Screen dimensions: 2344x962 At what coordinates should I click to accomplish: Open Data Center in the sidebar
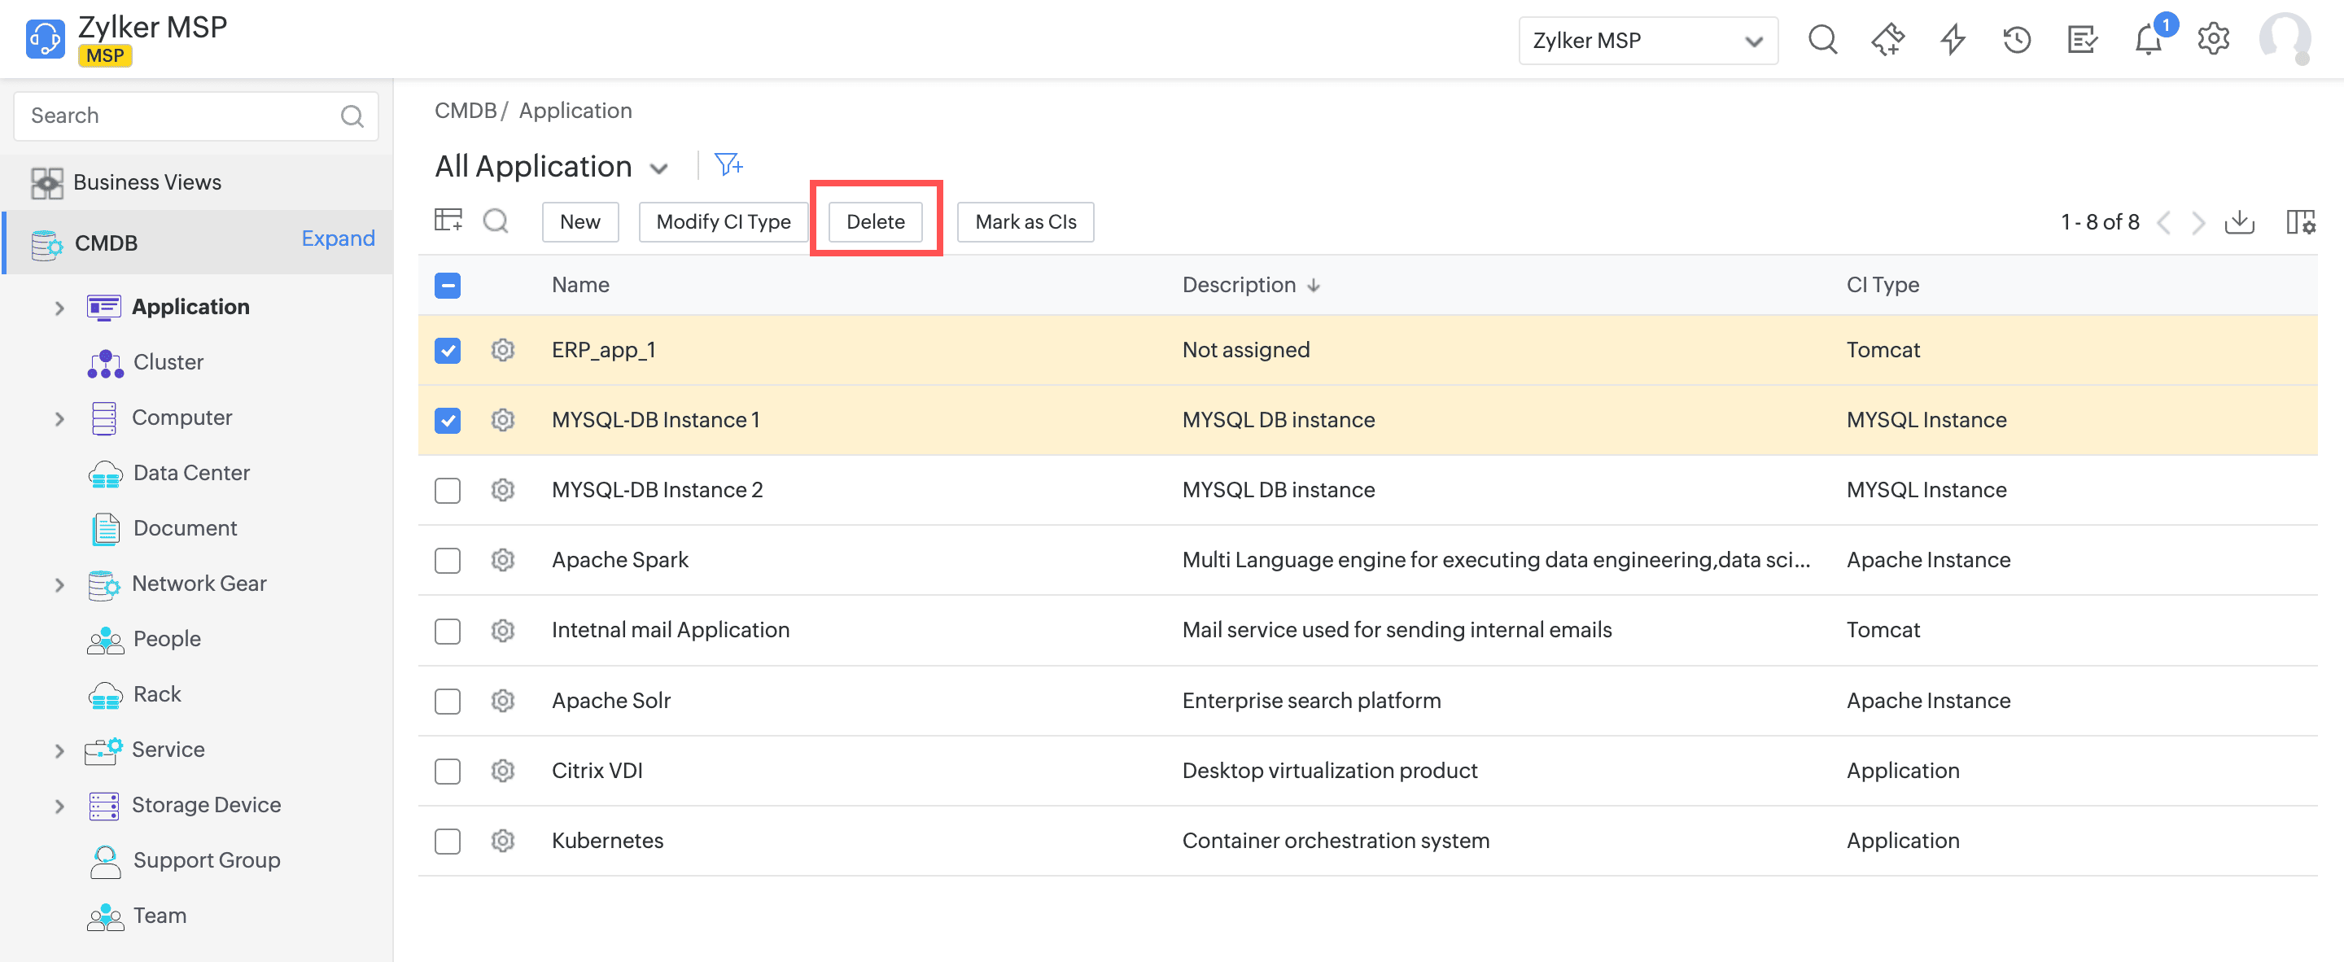(x=191, y=473)
